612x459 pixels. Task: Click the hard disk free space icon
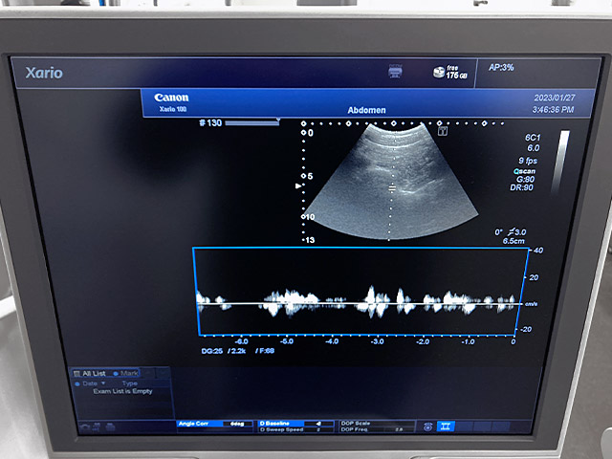[439, 72]
